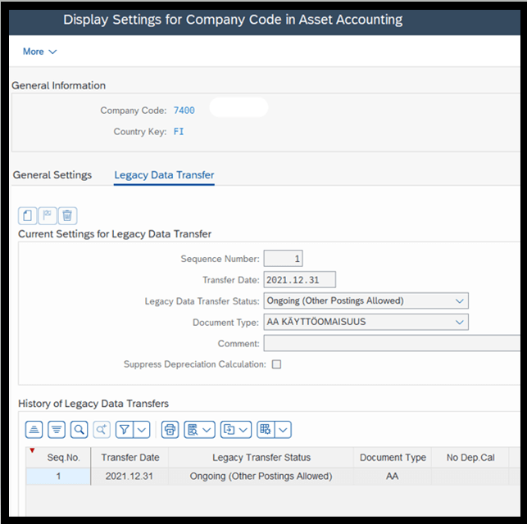
Task: Click the trash delete icon
Action: 67,215
